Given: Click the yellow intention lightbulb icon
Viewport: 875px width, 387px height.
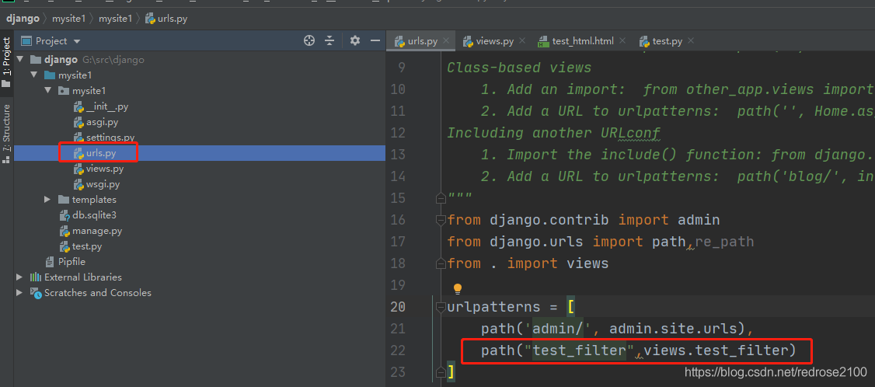Looking at the screenshot, I should pyautogui.click(x=458, y=289).
